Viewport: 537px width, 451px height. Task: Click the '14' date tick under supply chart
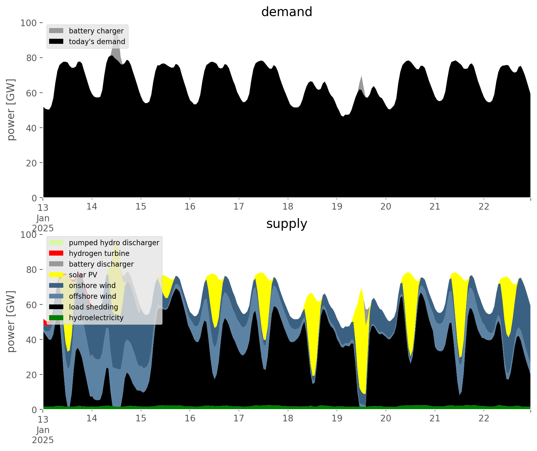(x=92, y=419)
